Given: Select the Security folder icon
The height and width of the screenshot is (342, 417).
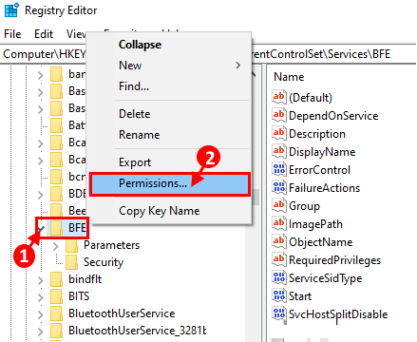Looking at the screenshot, I should (x=71, y=262).
